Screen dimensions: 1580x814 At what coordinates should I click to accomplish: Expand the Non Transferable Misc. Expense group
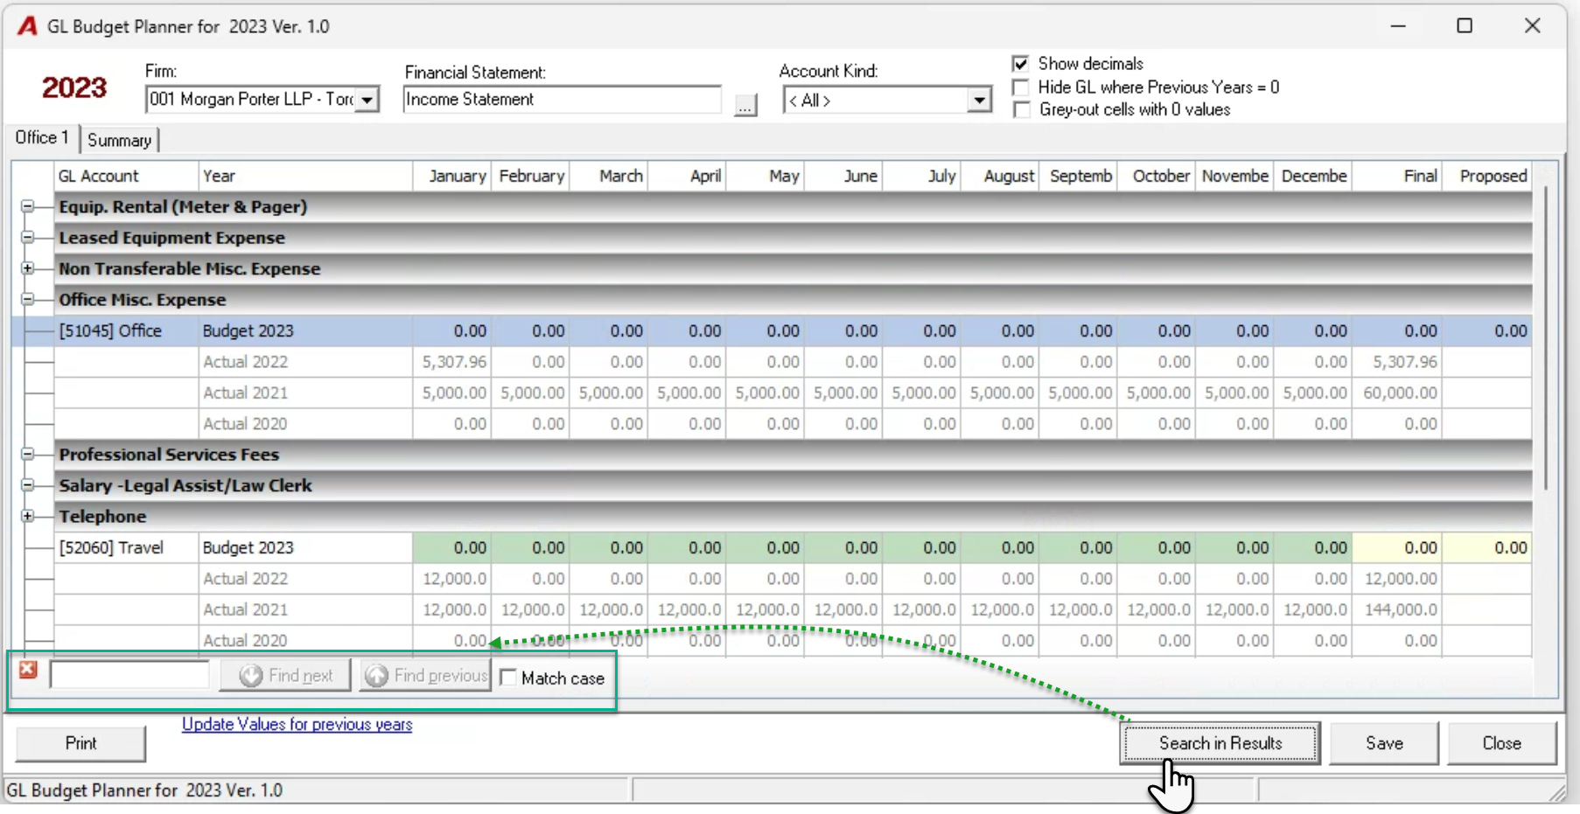coord(28,268)
